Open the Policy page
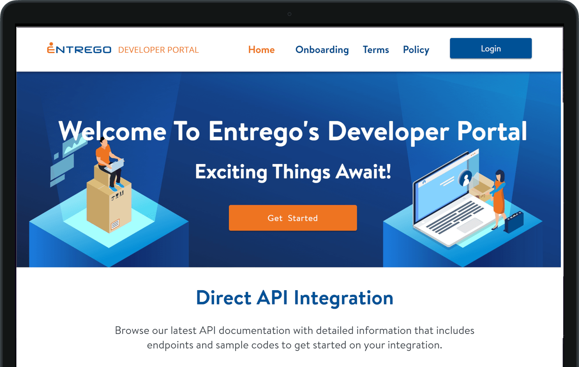 click(x=416, y=50)
